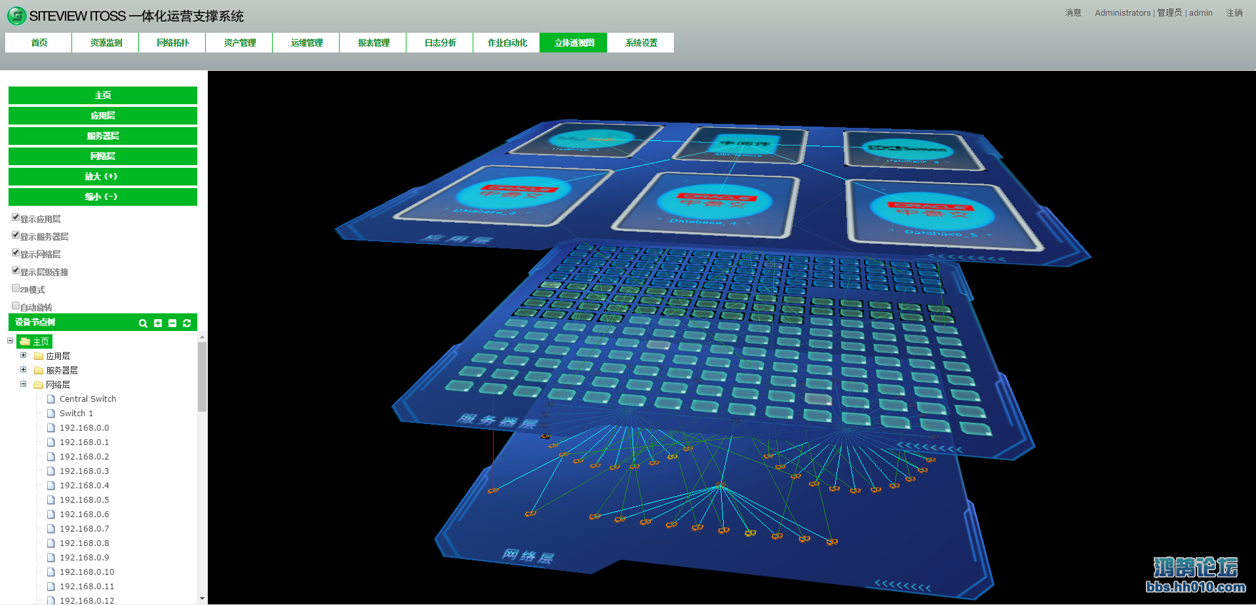Toggle 显示网络层 checkbox

pyautogui.click(x=16, y=252)
